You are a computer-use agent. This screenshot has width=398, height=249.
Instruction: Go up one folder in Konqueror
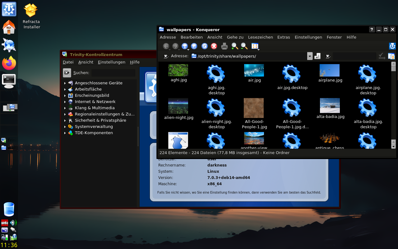coord(185,46)
